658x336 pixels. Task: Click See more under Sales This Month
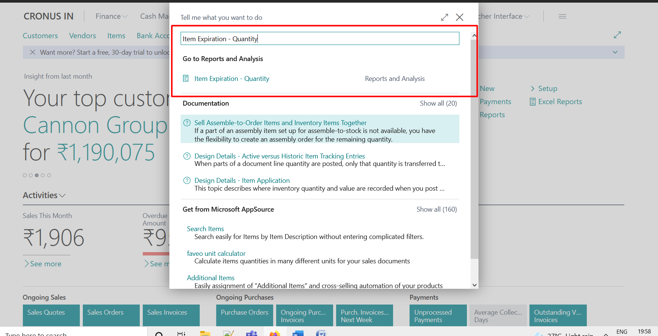pyautogui.click(x=43, y=264)
